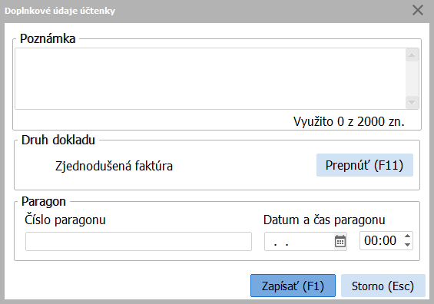Click the note scrollbar down arrow
434x304 pixels.
[x=412, y=103]
